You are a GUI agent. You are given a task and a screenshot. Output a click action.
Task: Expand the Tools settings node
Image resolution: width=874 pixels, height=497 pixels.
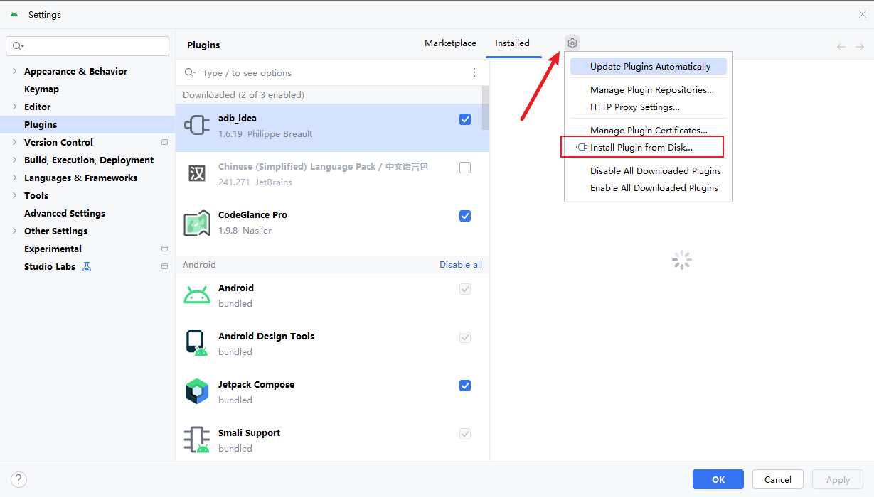click(x=14, y=195)
